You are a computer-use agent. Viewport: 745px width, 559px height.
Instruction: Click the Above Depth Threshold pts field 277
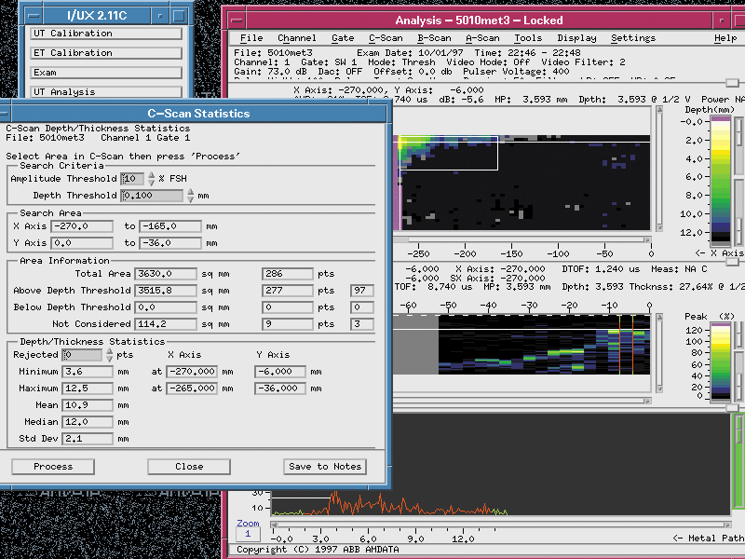coord(288,291)
